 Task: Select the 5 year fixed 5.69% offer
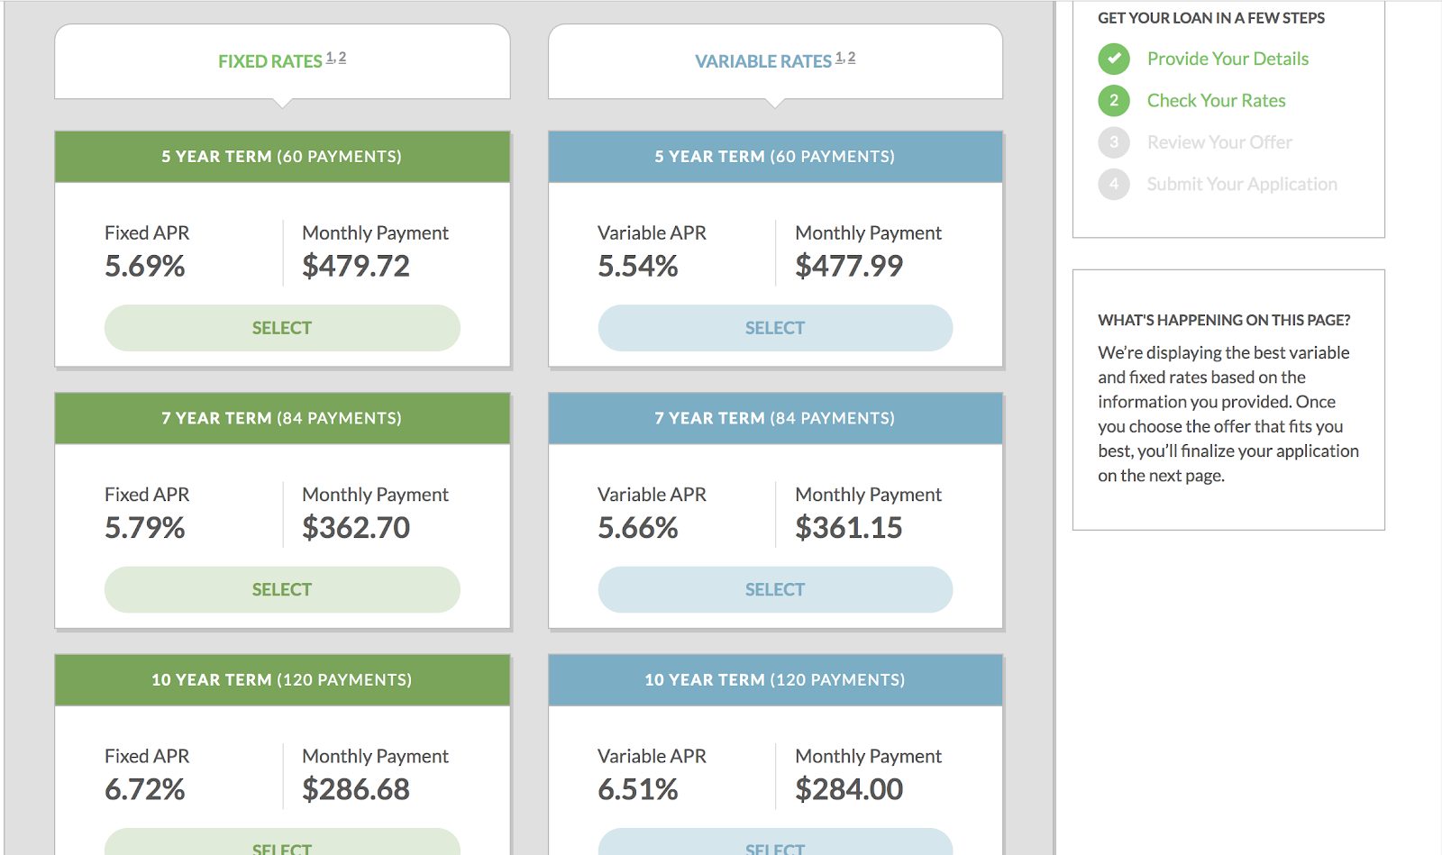[x=282, y=328]
